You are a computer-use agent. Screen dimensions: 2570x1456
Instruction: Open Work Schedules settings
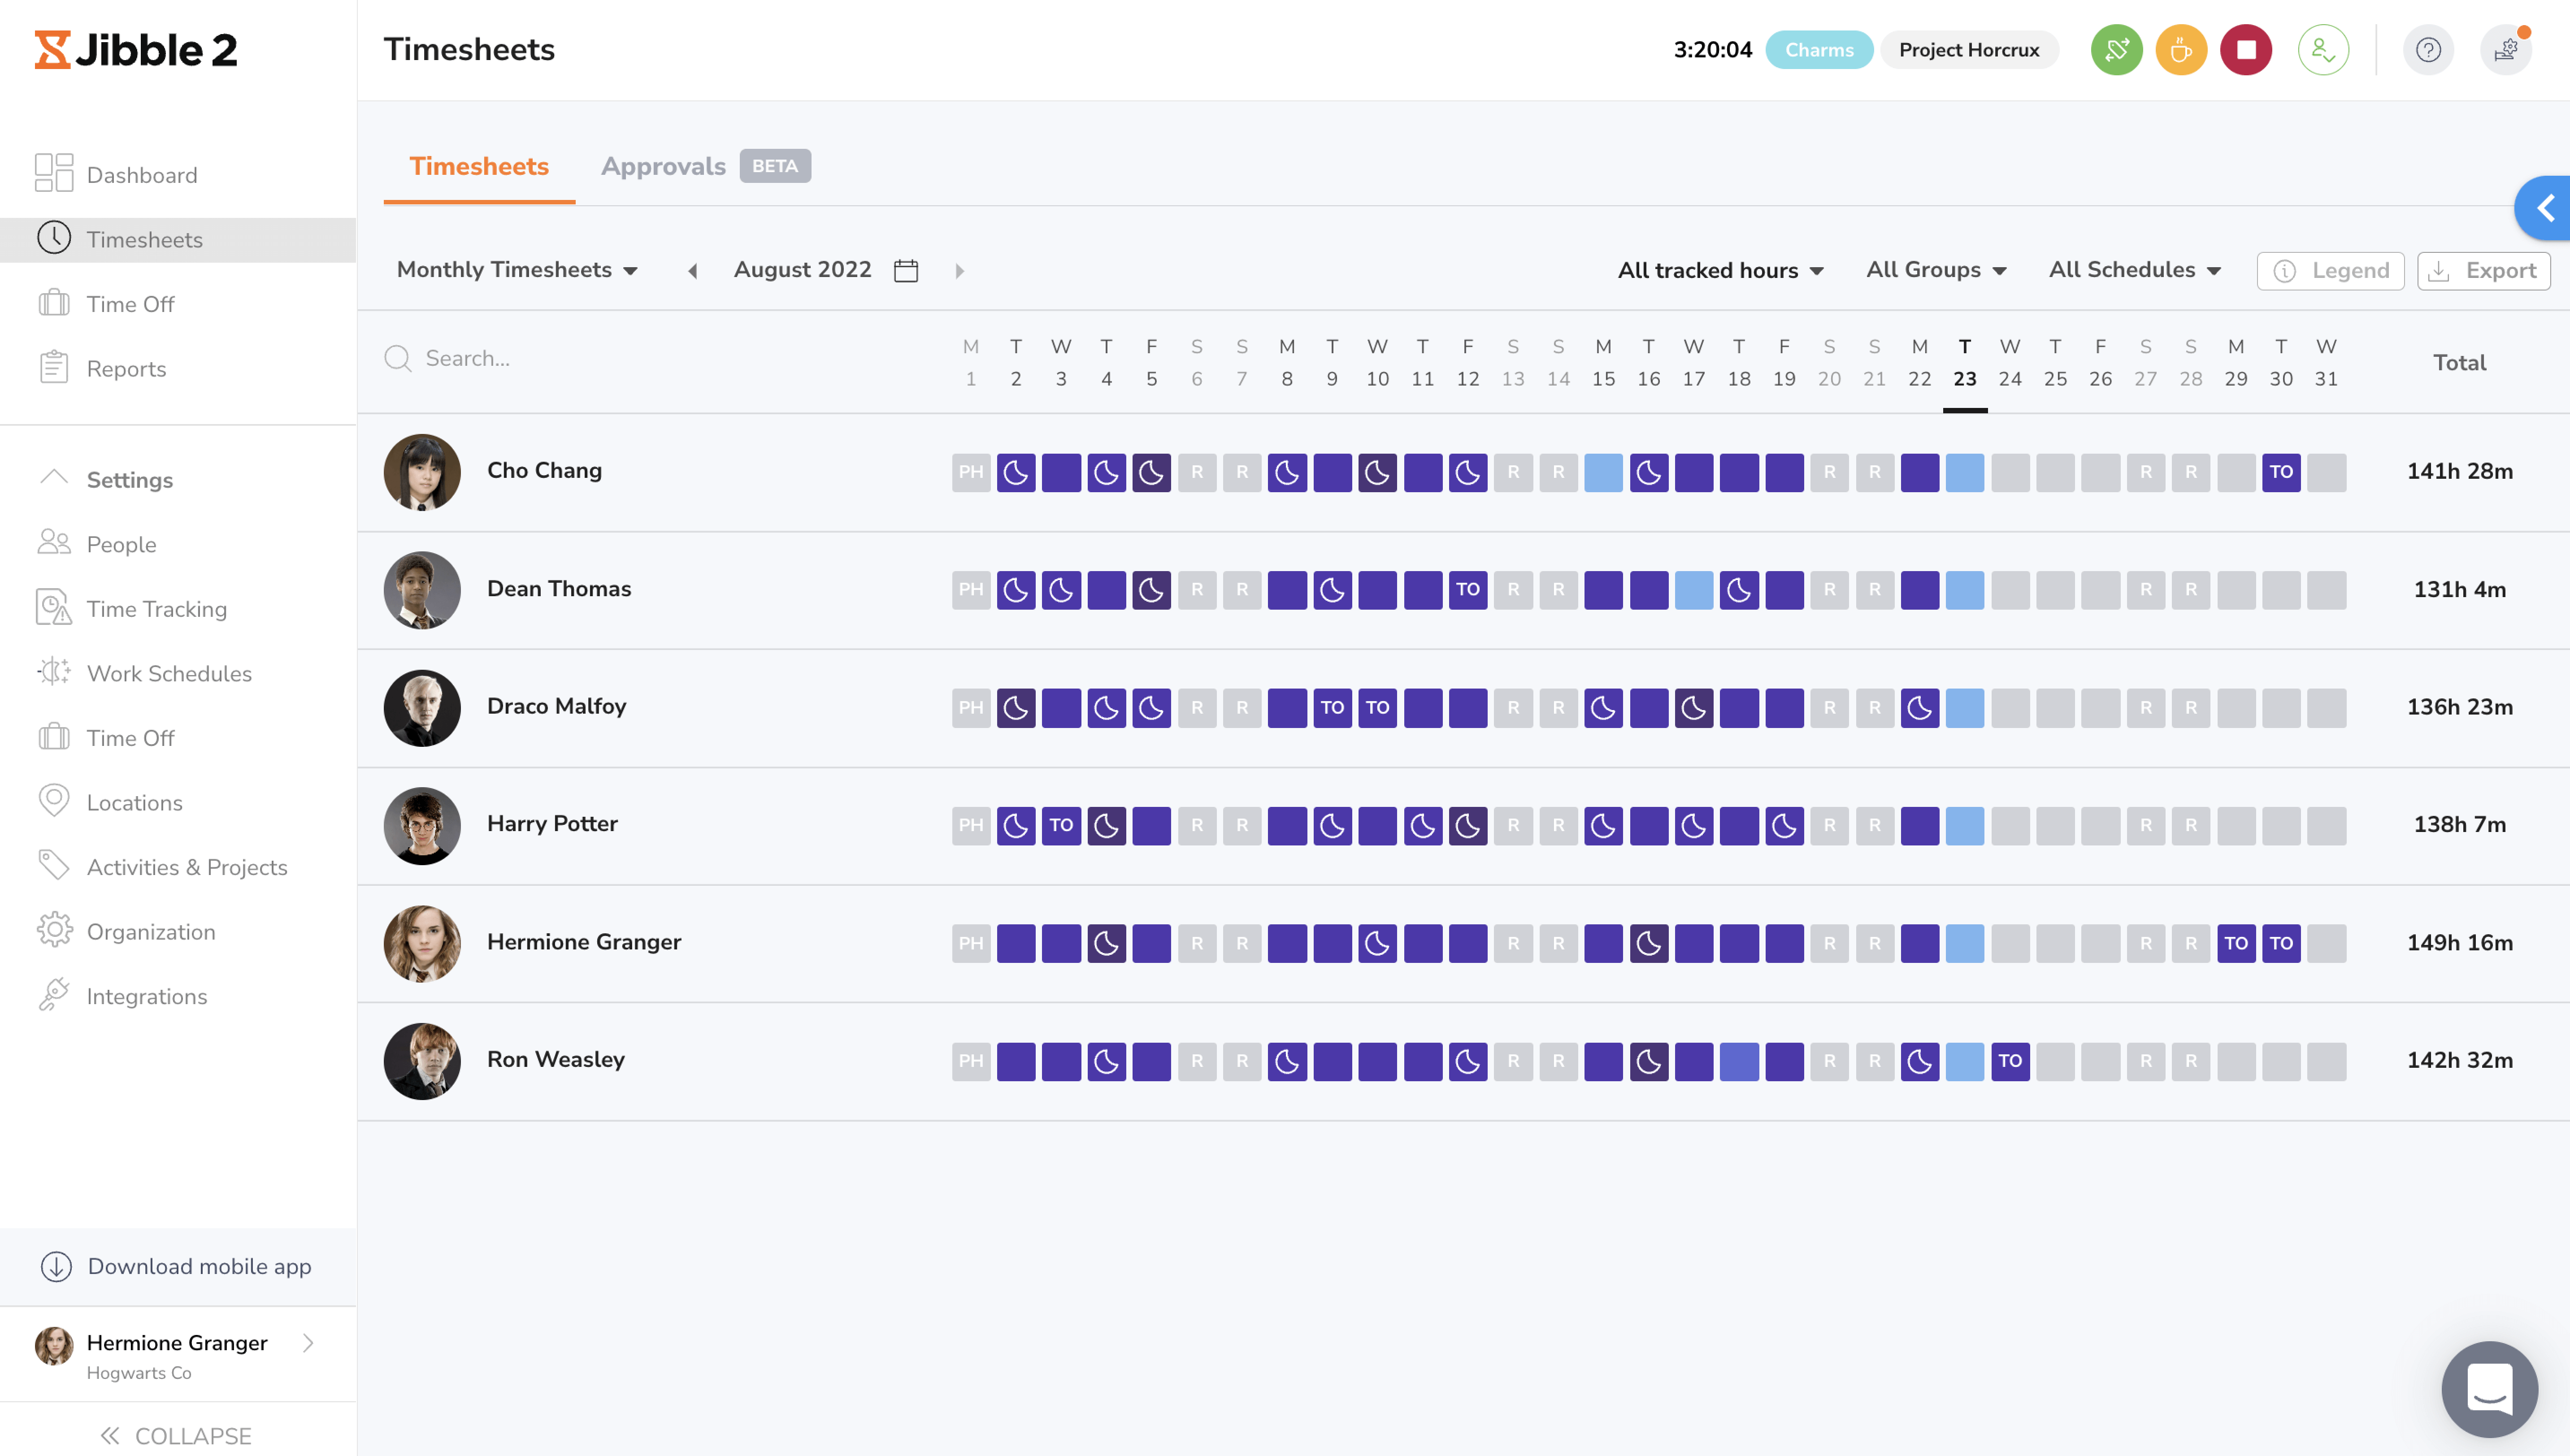(169, 673)
